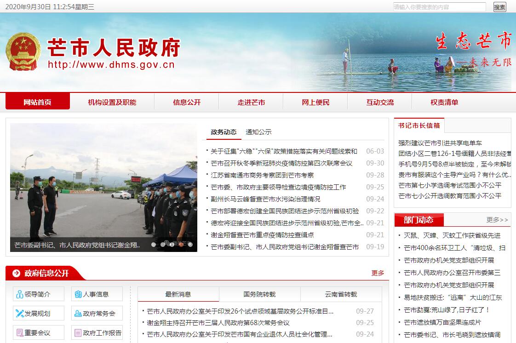Image resolution: width=516 pixels, height=343 pixels.
Task: Open 芒市人民政府办公室召开市委第三 article
Action: point(452,273)
